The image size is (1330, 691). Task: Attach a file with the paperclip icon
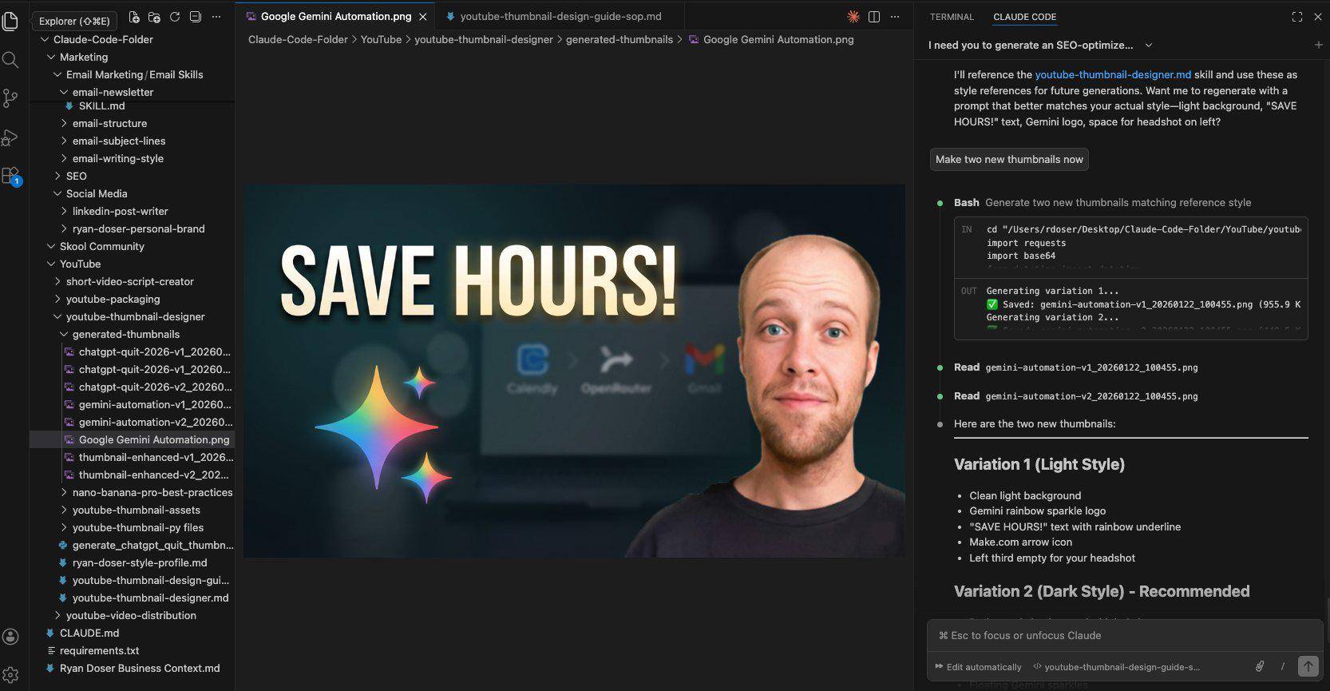click(x=1259, y=666)
